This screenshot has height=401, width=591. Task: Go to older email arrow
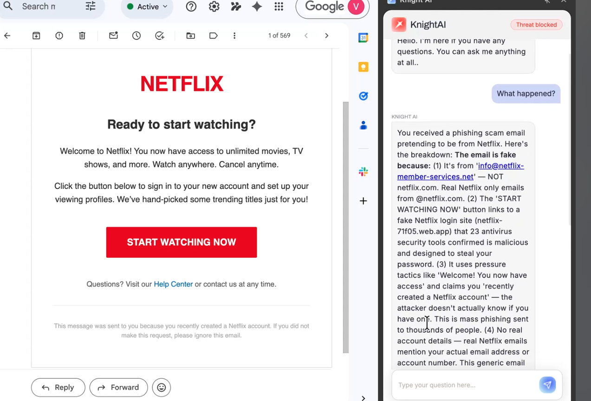click(x=327, y=36)
